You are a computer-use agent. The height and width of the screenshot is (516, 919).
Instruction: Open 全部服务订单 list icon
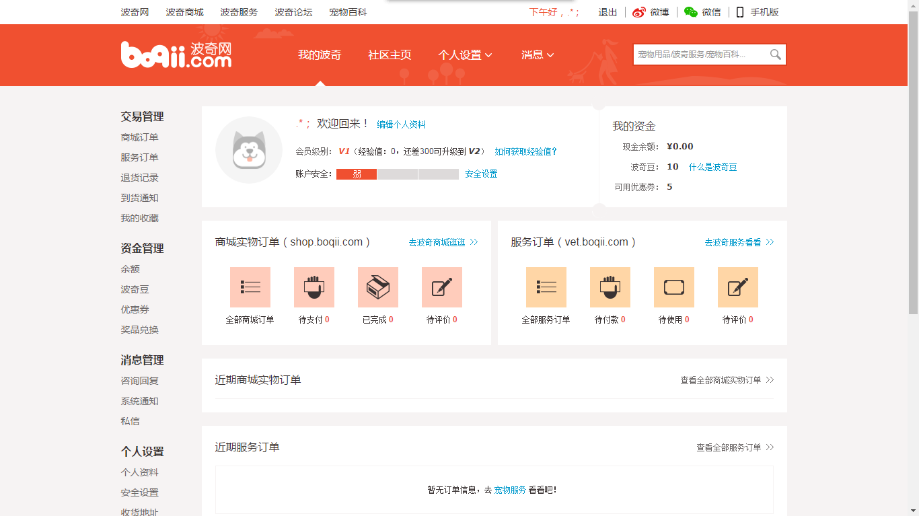click(x=546, y=287)
